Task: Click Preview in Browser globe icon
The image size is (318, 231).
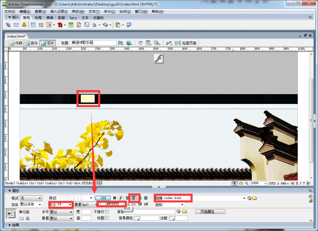Action: pos(129,43)
